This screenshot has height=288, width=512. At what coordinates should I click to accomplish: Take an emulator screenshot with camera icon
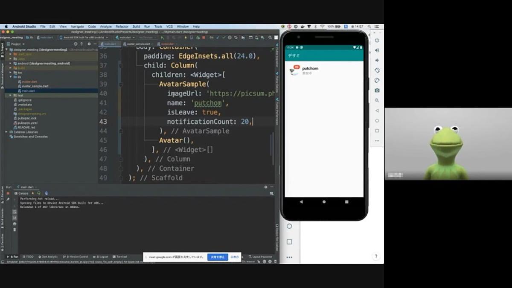click(x=377, y=90)
